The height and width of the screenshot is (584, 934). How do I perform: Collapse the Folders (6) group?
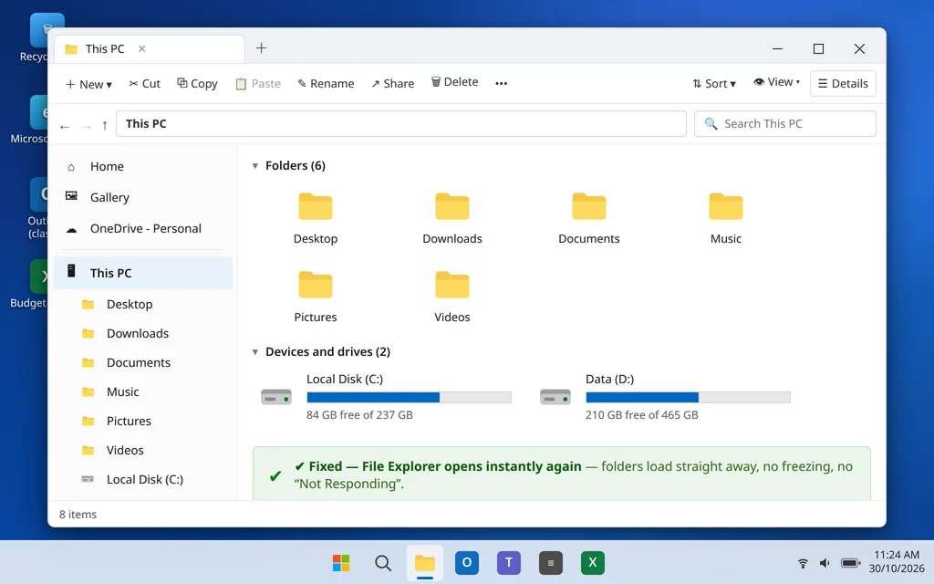[x=255, y=166]
